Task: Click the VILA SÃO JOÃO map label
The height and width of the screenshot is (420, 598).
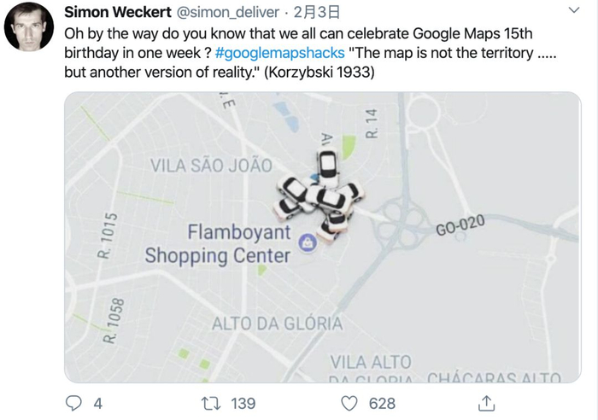Action: pyautogui.click(x=211, y=165)
